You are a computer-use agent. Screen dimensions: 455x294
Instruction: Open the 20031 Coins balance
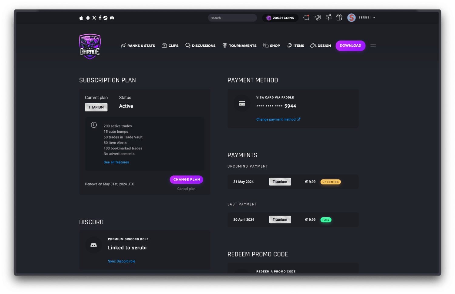[280, 18]
